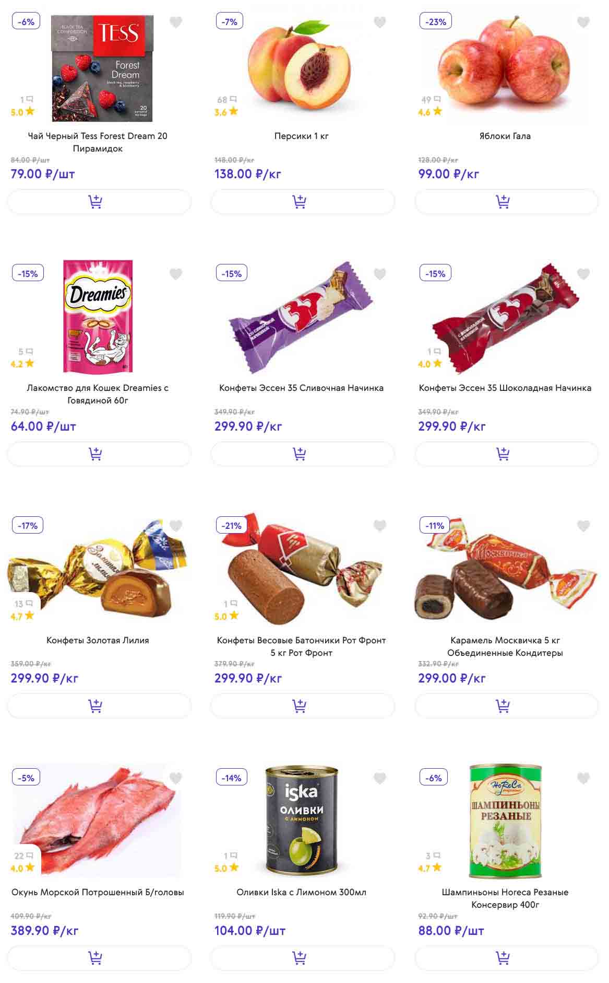This screenshot has height=983, width=609.
Task: Open Шампиньоны Horeca Резаные product link
Action: (505, 898)
